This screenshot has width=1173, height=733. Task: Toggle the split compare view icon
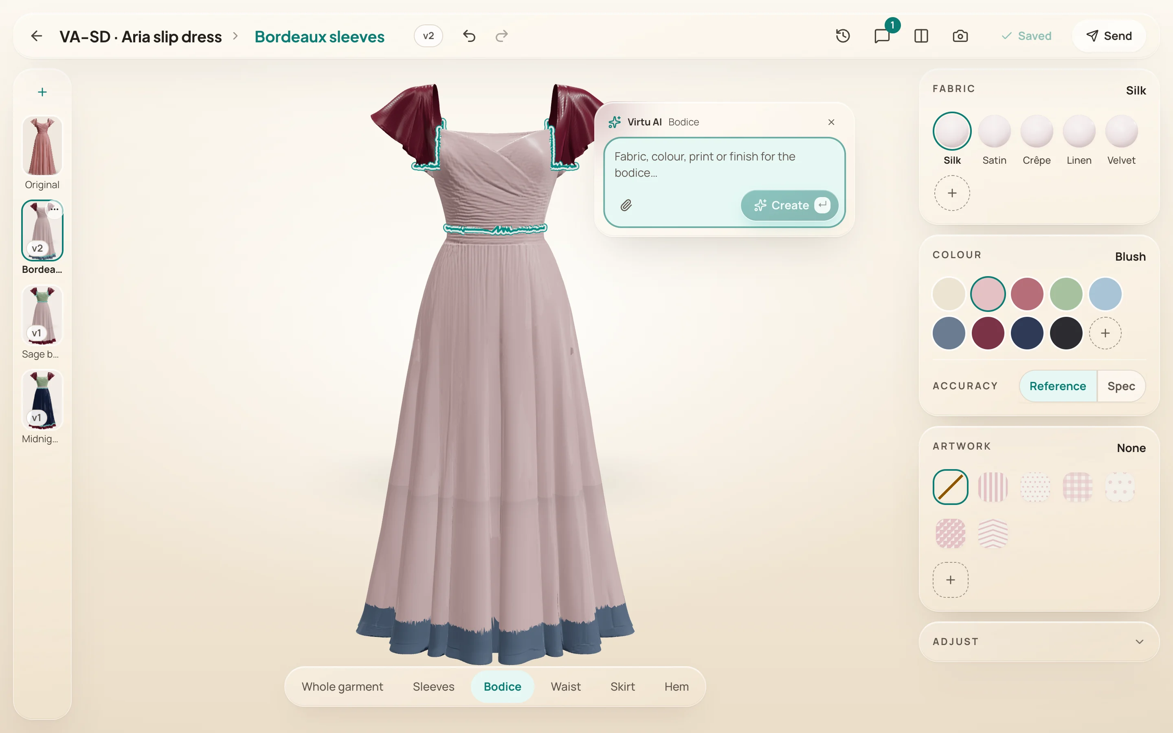pos(921,36)
